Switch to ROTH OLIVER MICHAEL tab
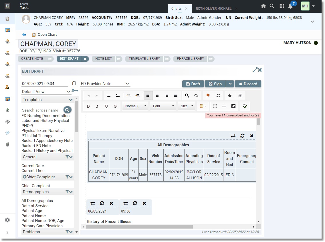The height and width of the screenshot is (242, 325). [213, 9]
